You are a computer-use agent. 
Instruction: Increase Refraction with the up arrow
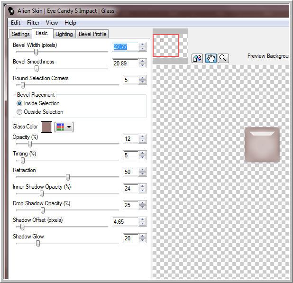tap(143, 170)
